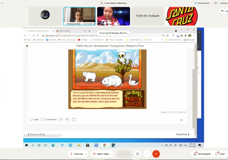The height and width of the screenshot is (160, 228).
Task: Click the red leave meeting button
Action: point(156,154)
